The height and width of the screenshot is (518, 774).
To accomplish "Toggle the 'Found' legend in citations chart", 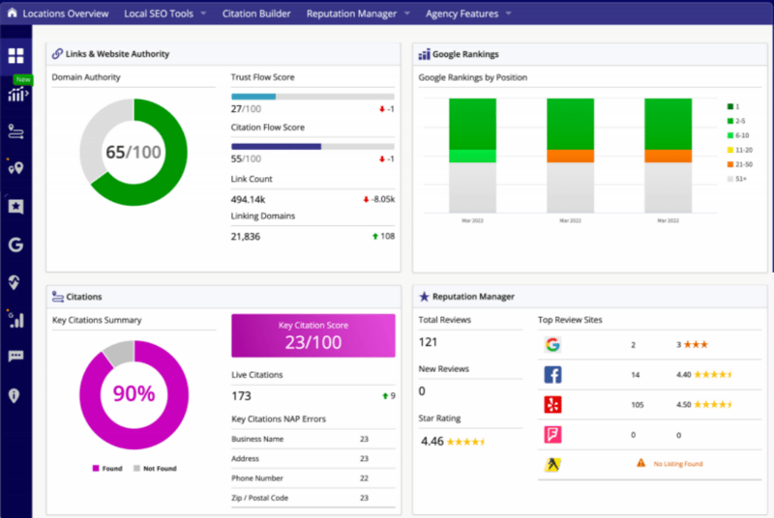I will [107, 468].
